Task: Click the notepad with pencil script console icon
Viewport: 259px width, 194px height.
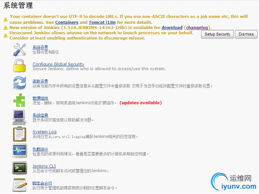Action: coord(20,185)
